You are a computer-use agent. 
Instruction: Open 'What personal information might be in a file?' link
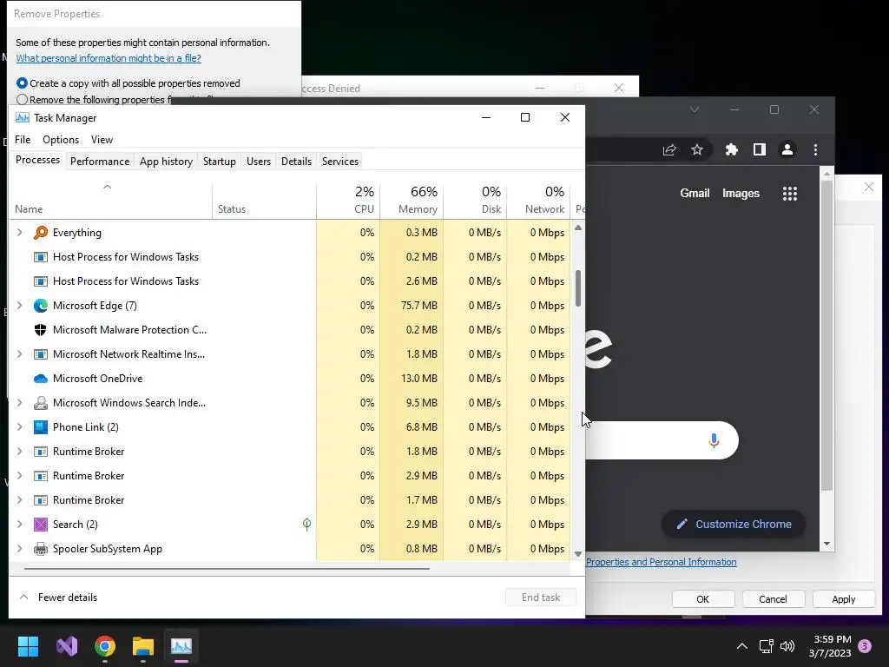click(x=109, y=58)
